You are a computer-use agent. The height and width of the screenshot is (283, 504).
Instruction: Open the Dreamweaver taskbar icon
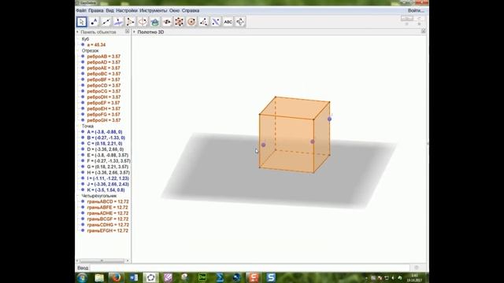pos(202,277)
